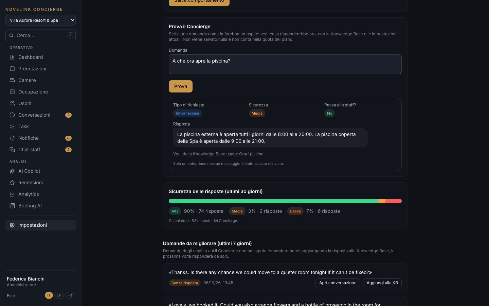
Task: Click the Notifiche count badge 8
Action: pos(68,138)
